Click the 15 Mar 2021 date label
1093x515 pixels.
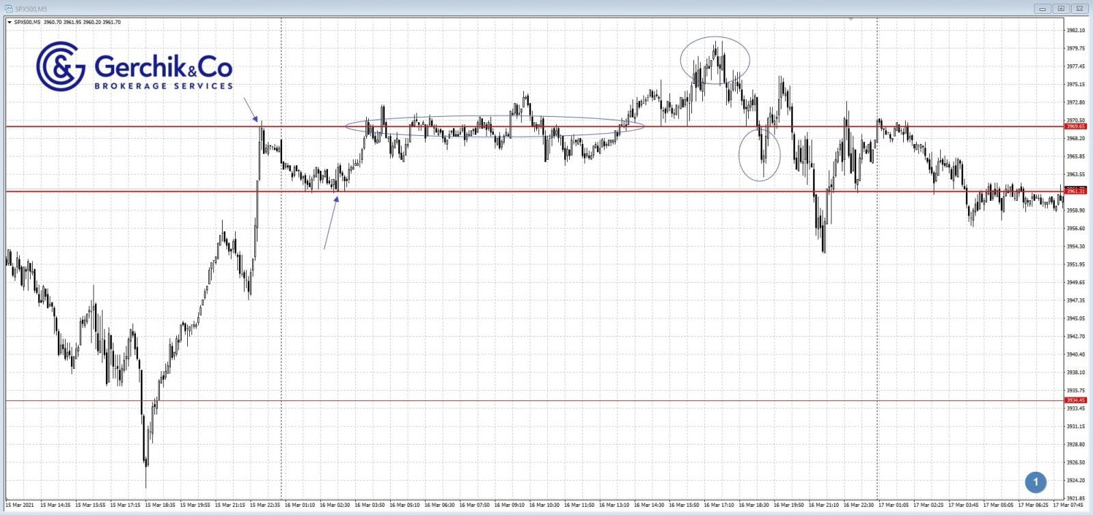[20, 505]
